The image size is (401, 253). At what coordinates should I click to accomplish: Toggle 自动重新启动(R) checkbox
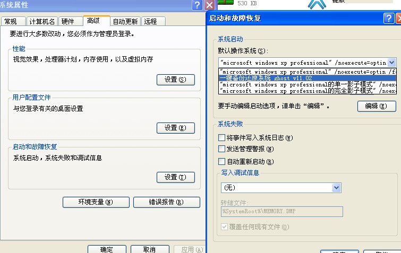(x=221, y=162)
